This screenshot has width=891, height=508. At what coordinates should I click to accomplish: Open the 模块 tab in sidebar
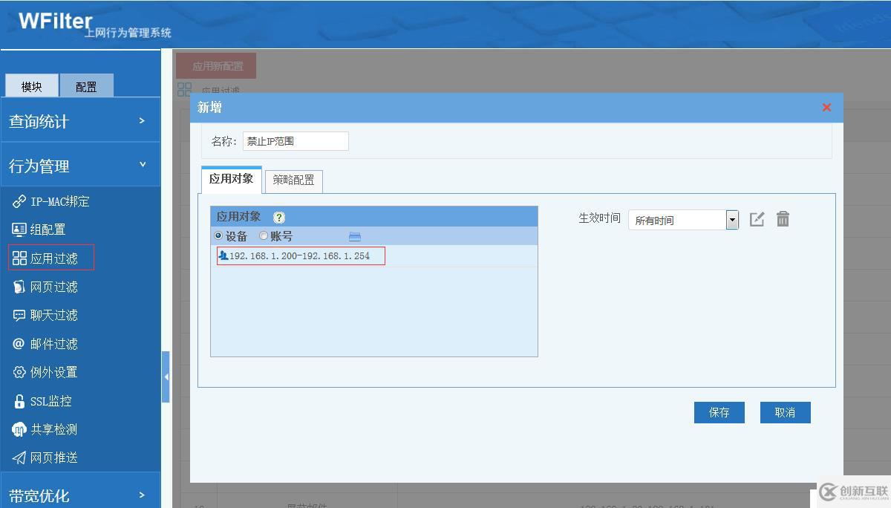tap(31, 85)
